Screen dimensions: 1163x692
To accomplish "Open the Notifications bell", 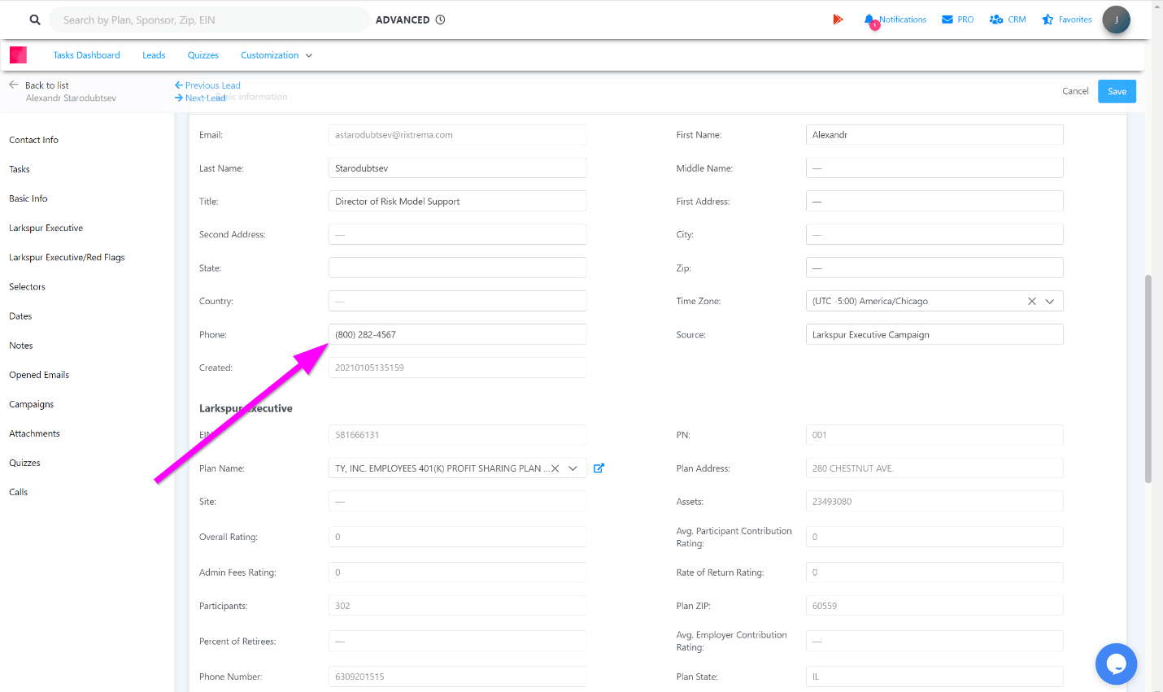I will pos(869,20).
